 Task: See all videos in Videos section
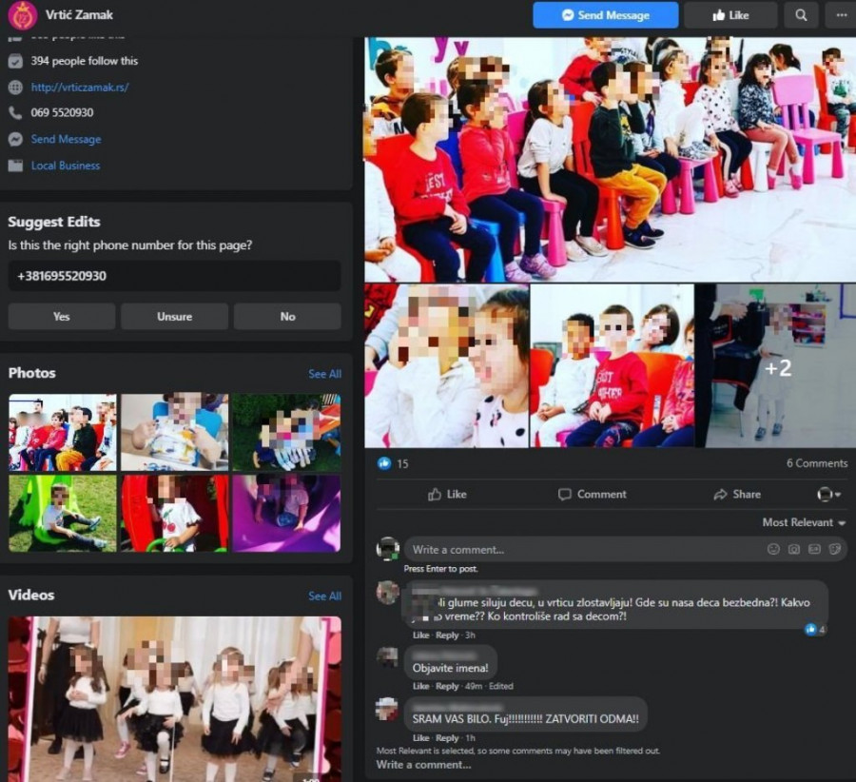(324, 596)
